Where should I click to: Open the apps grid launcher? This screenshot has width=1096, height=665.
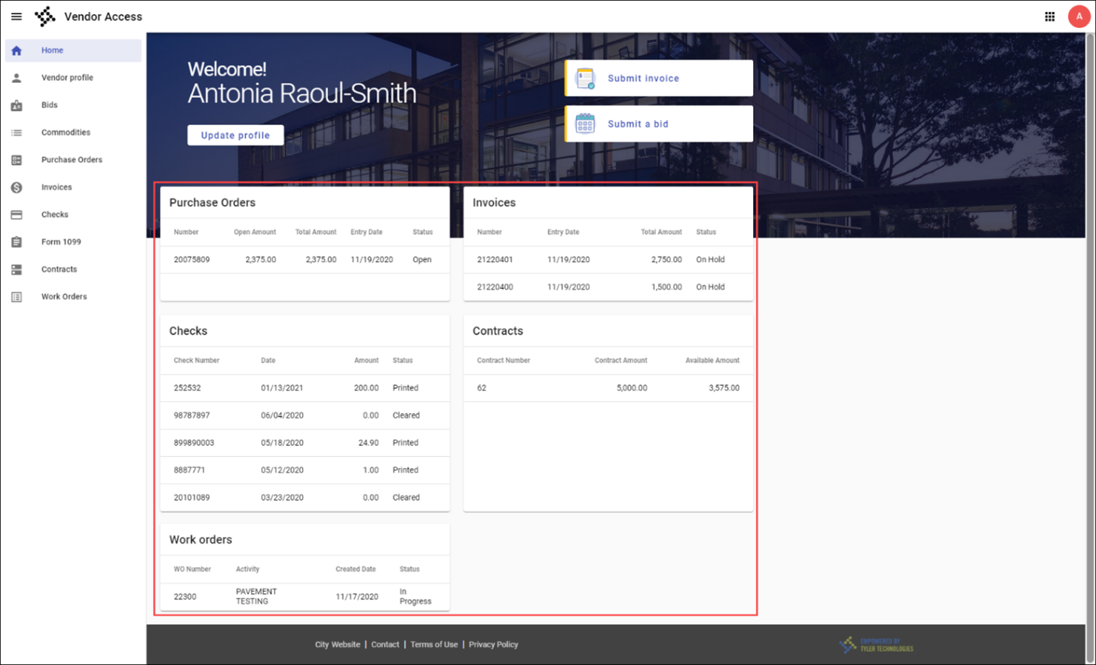tap(1049, 17)
